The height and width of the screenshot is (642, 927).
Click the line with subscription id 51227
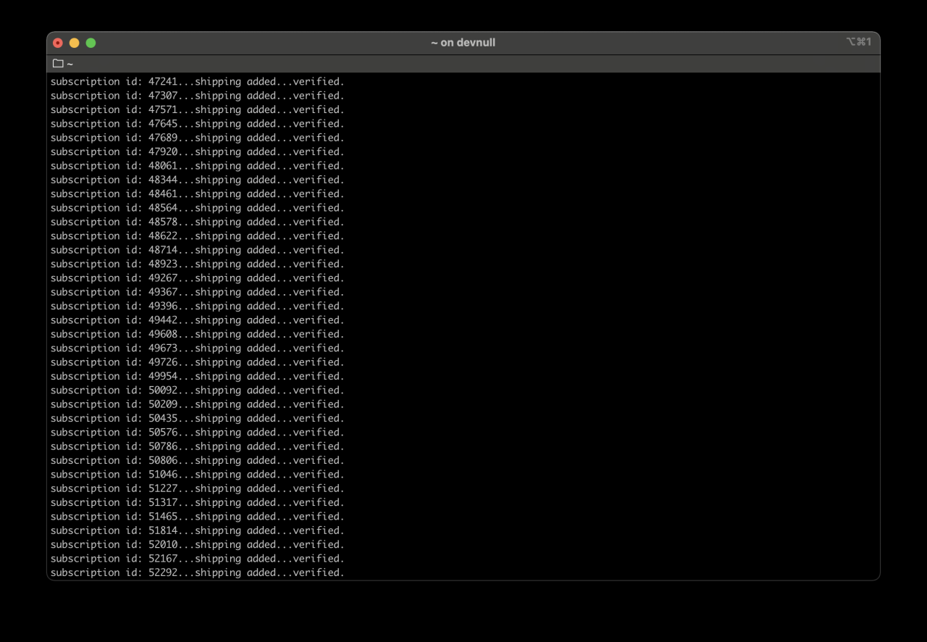click(198, 488)
